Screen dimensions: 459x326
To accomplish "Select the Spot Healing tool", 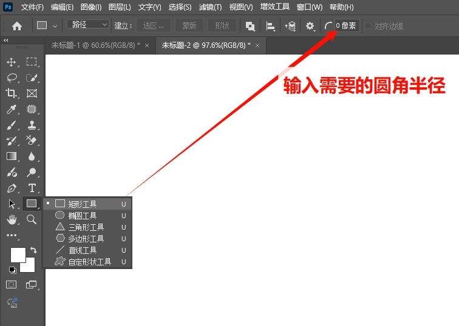I will (32, 109).
